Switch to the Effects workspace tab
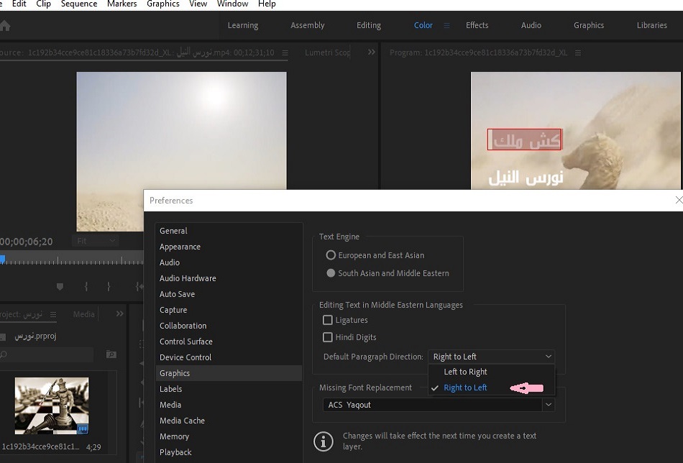 [477, 25]
